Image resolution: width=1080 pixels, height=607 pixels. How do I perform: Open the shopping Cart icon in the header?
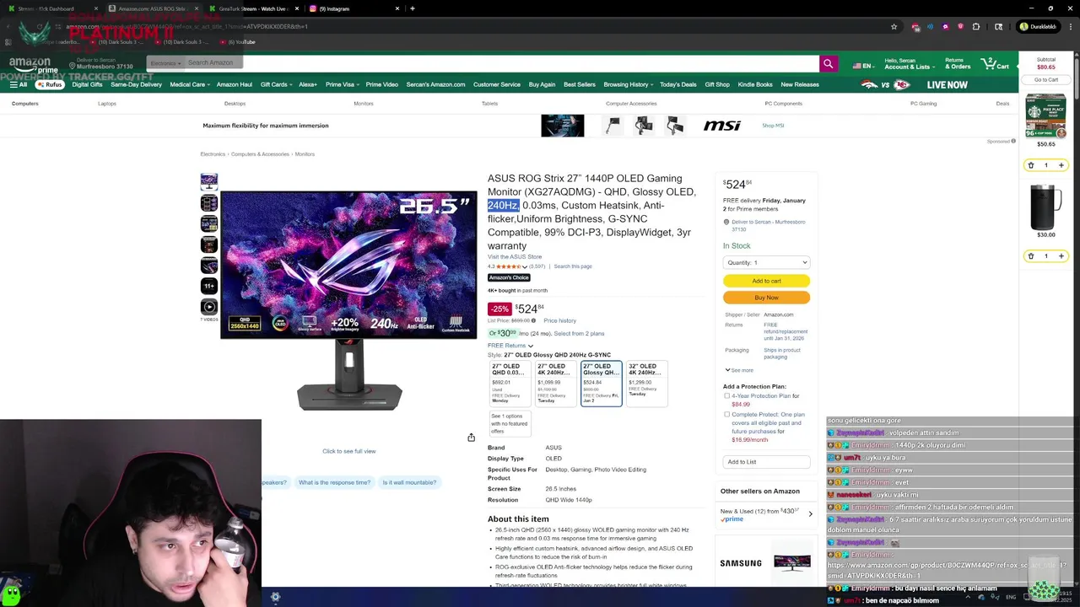996,63
